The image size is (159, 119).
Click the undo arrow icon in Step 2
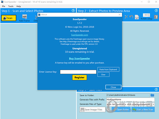click(131, 17)
